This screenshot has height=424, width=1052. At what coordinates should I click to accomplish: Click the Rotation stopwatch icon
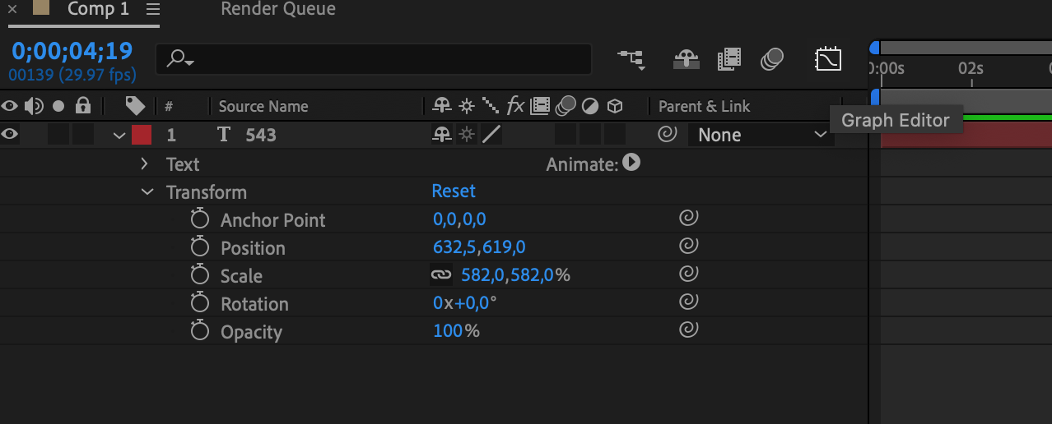[199, 304]
